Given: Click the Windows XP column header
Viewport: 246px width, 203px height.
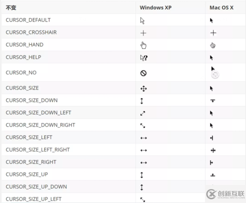Looking at the screenshot, I should coord(156,7).
